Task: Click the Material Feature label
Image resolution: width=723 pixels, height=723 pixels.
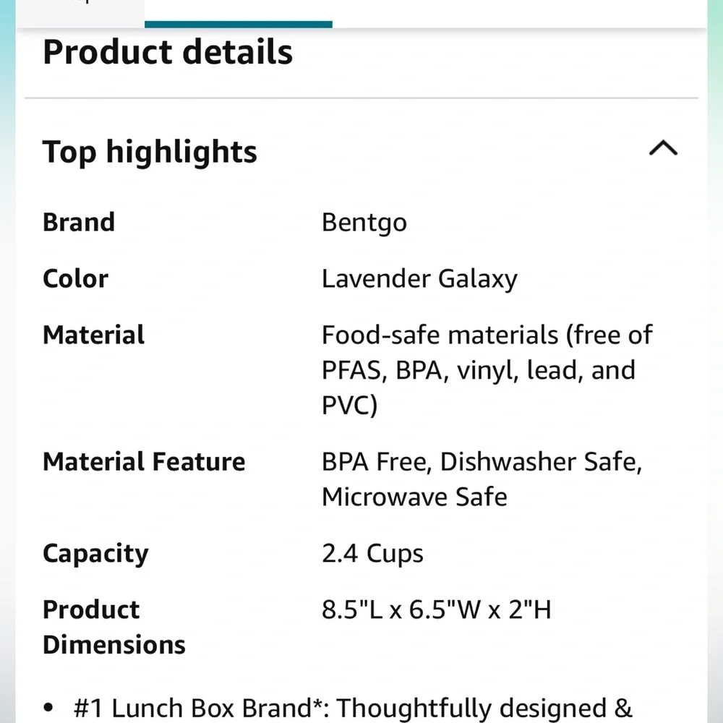Action: click(x=144, y=461)
